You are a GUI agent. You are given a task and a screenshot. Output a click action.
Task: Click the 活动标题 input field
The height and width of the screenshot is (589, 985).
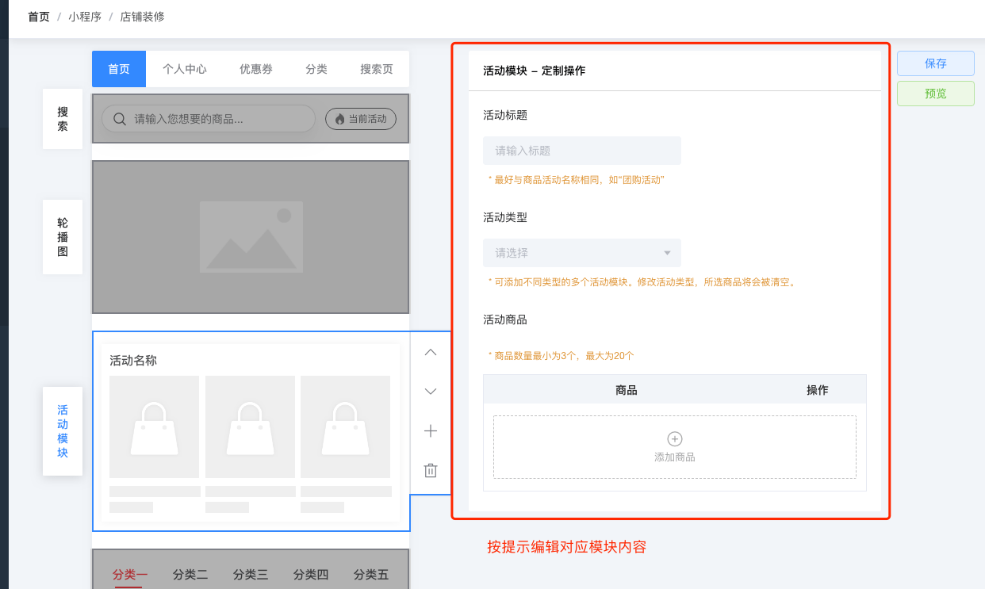(581, 151)
